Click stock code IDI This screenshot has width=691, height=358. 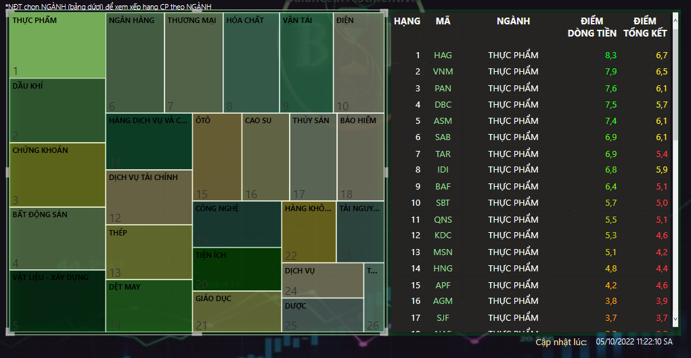pyautogui.click(x=443, y=170)
